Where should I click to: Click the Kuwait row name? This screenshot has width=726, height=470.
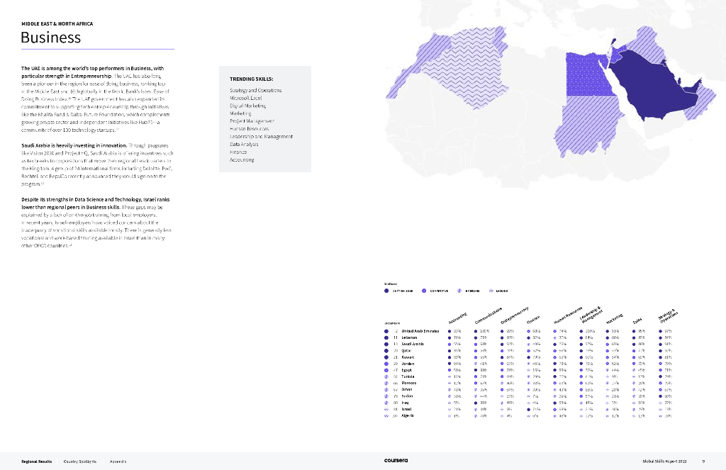[408, 357]
